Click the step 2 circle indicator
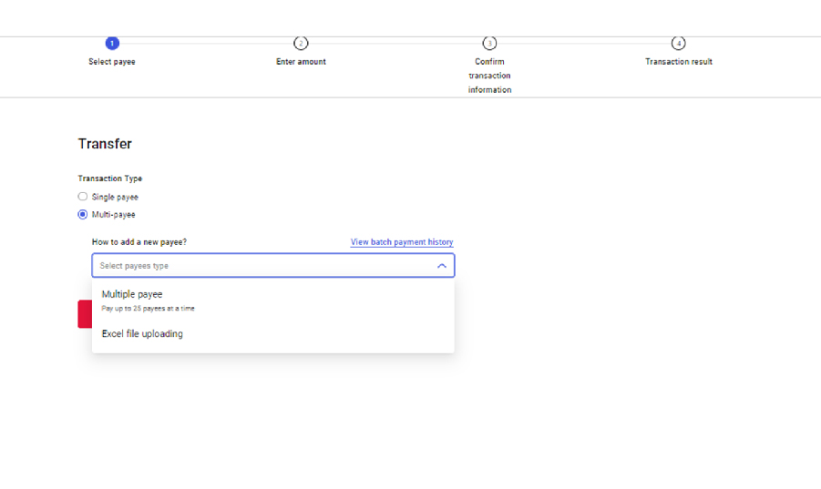This screenshot has width=821, height=489. pos(301,43)
